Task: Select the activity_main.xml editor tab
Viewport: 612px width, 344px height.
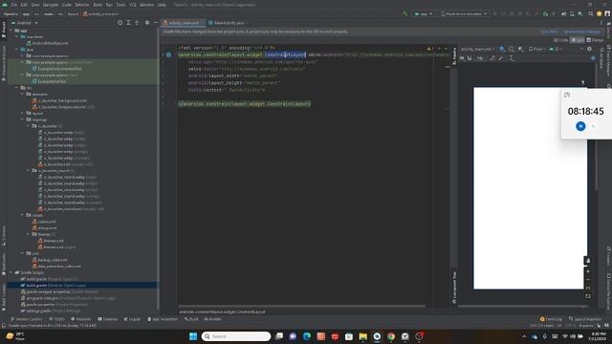Action: click(x=183, y=23)
